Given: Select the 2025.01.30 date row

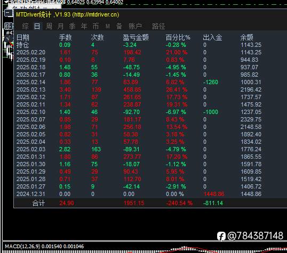Looking at the screenshot, I should (x=31, y=164).
